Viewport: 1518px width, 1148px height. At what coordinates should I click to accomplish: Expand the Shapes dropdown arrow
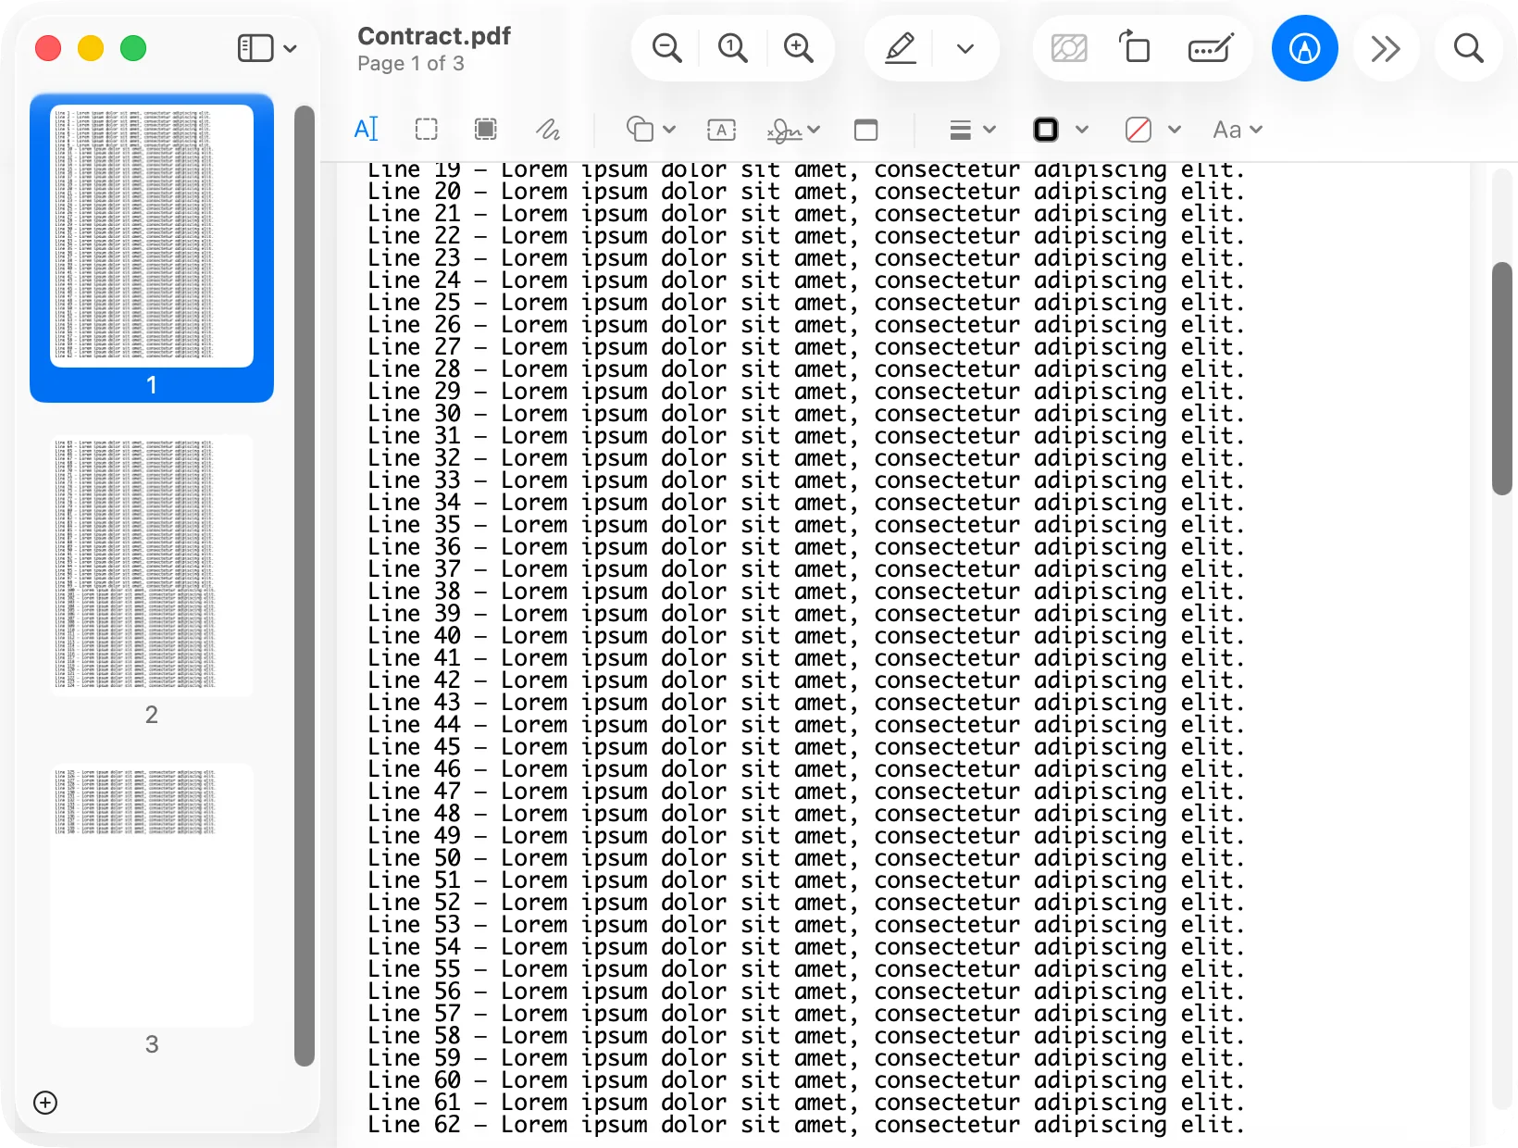click(669, 130)
